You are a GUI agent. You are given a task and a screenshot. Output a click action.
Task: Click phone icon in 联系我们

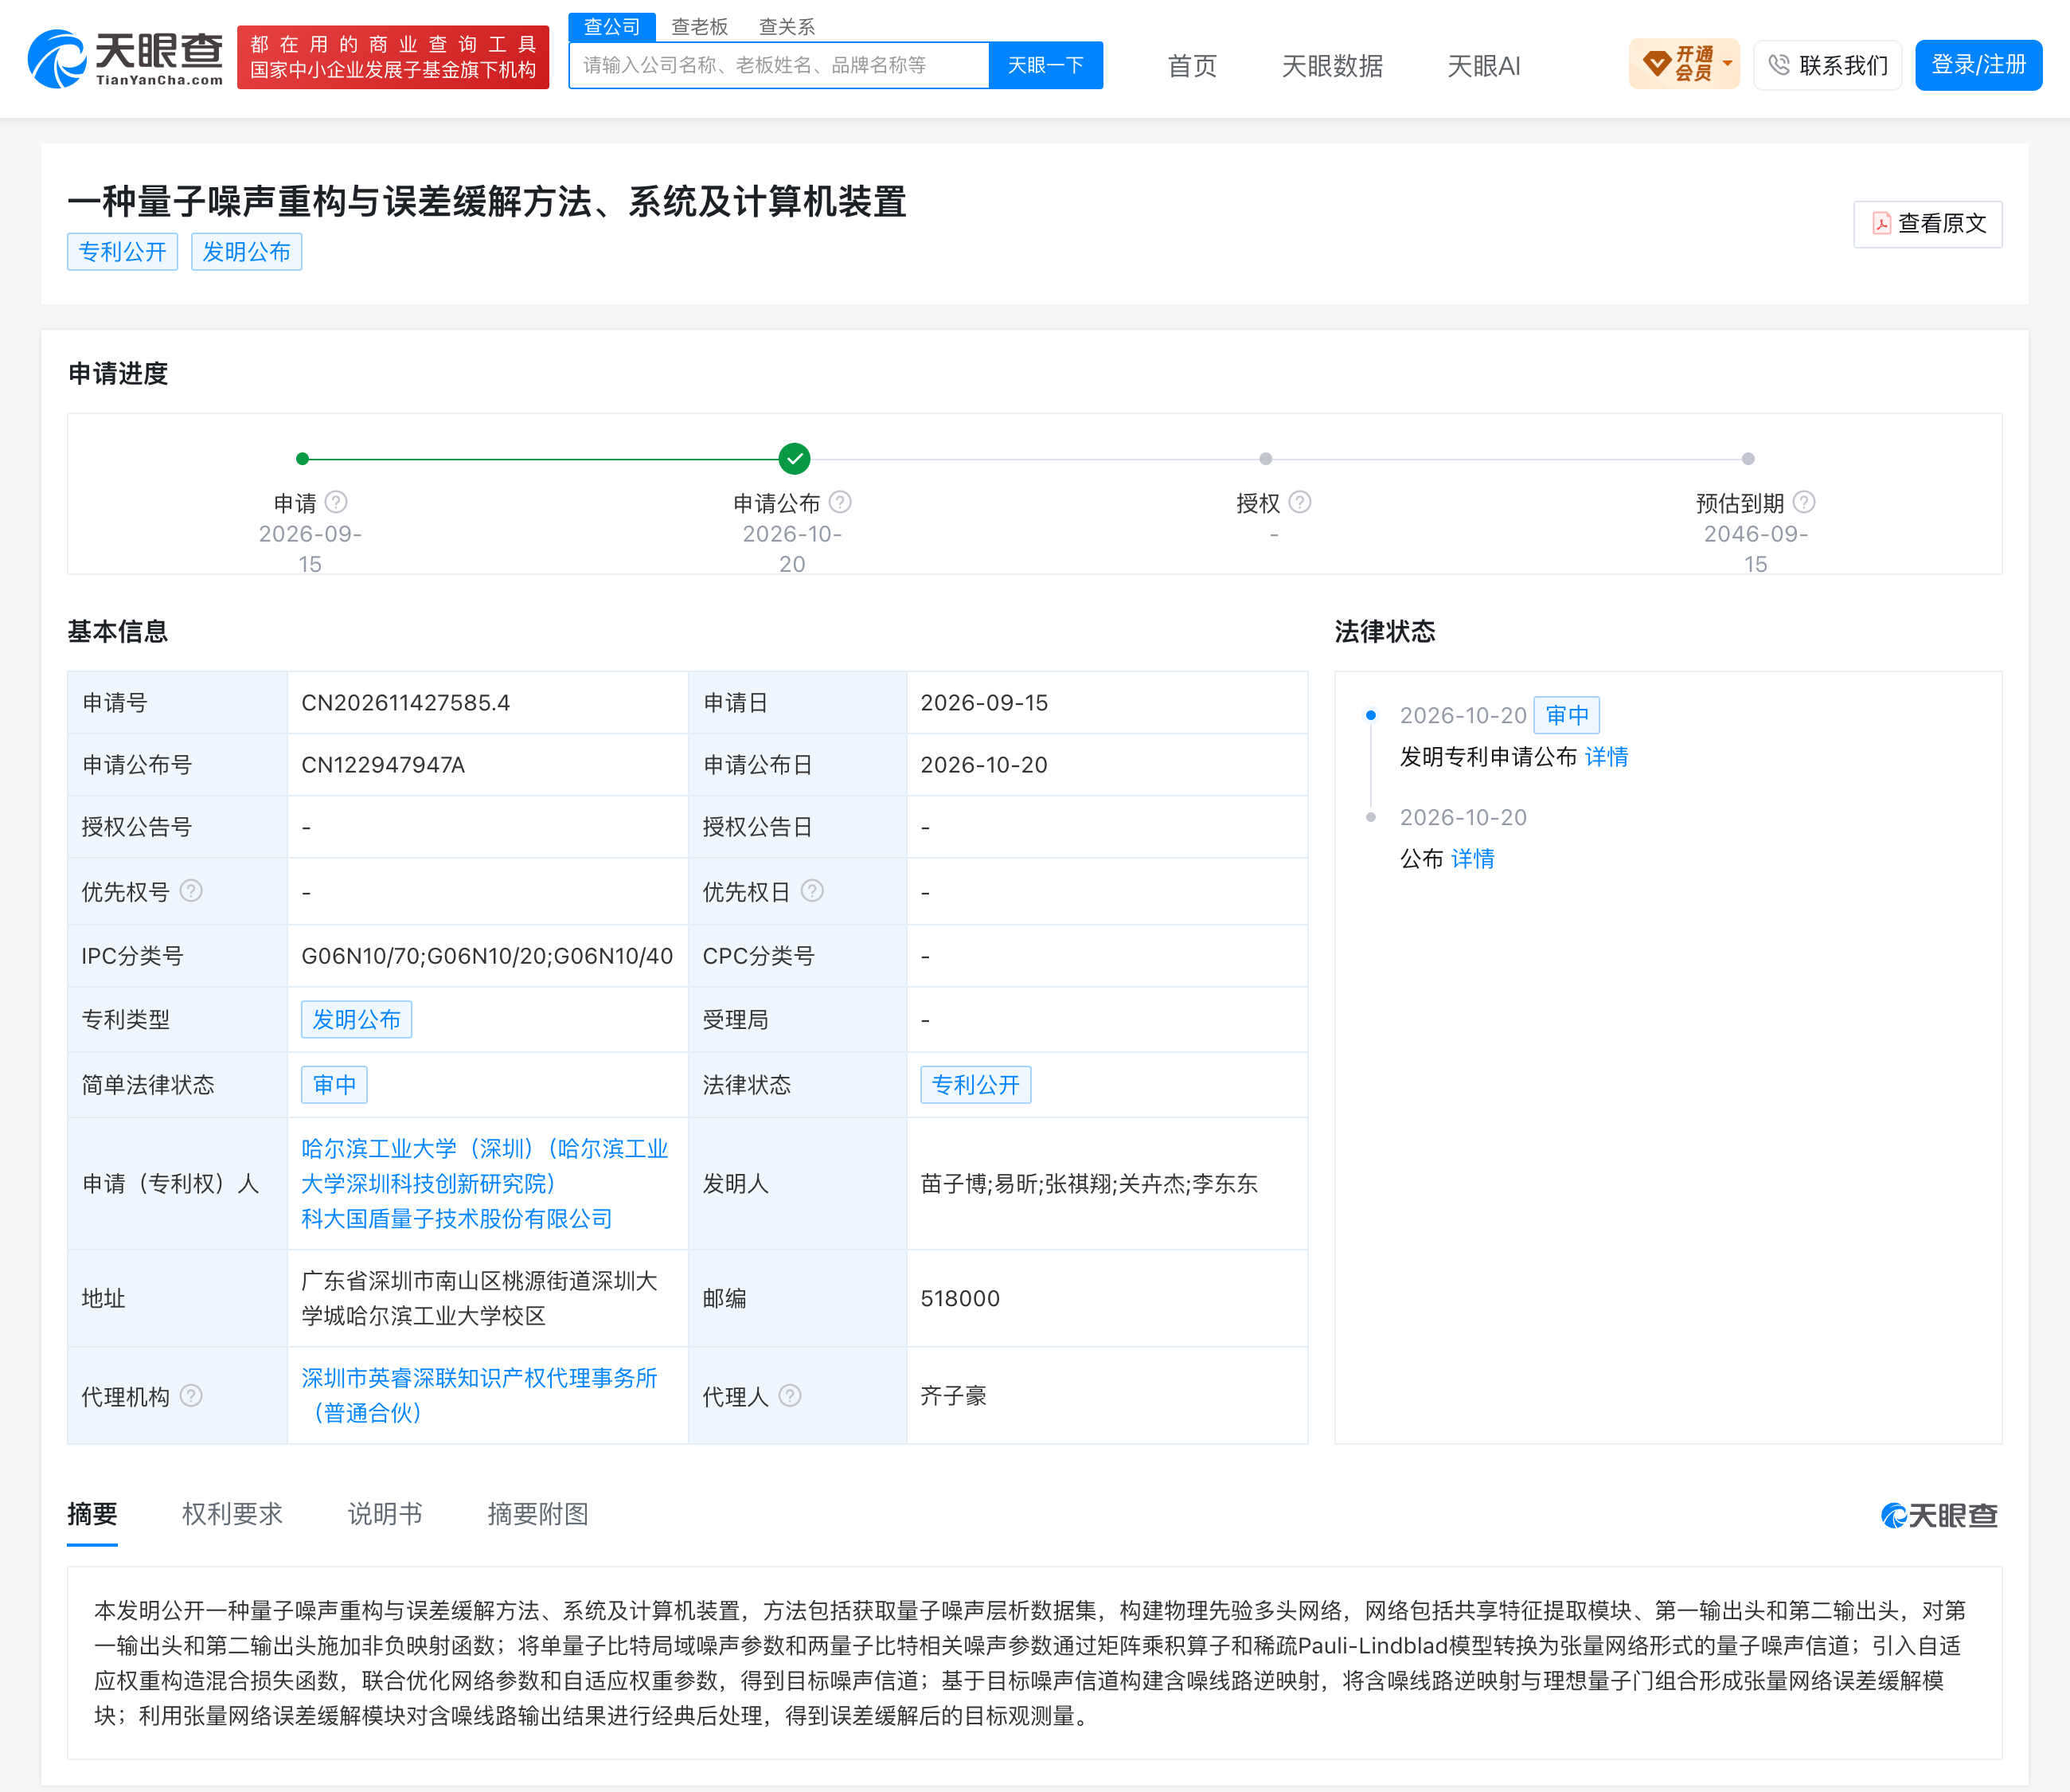(1779, 65)
